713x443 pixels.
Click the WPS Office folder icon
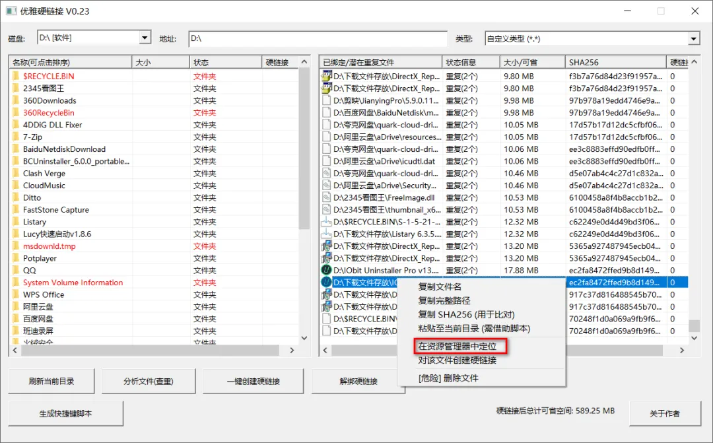point(15,294)
